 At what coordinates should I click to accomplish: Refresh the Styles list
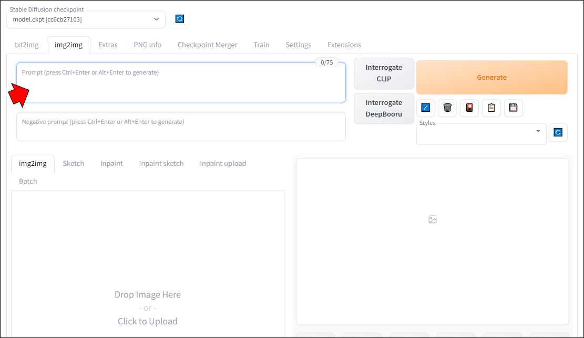coord(558,132)
